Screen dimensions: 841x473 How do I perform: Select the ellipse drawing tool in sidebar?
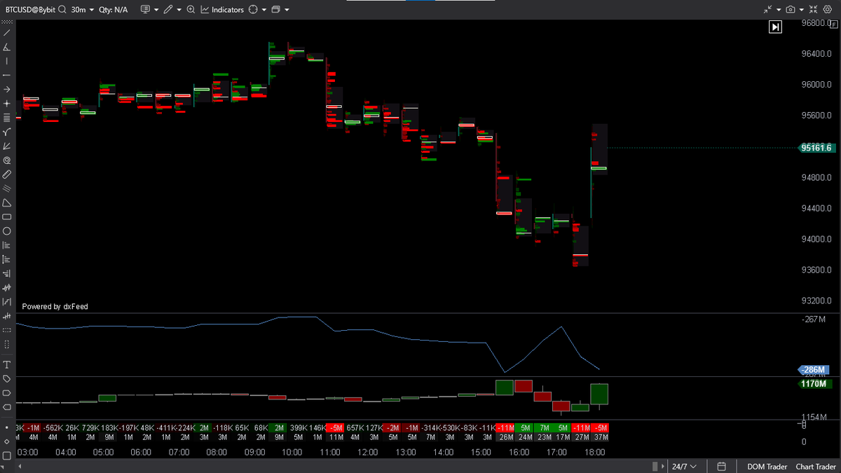(x=7, y=231)
